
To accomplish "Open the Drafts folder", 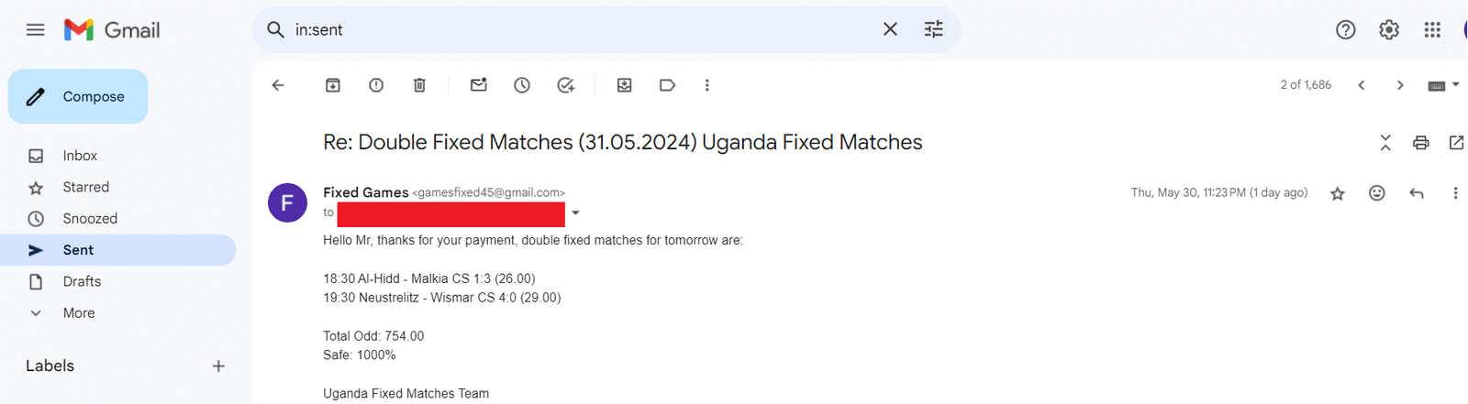I will [x=82, y=281].
